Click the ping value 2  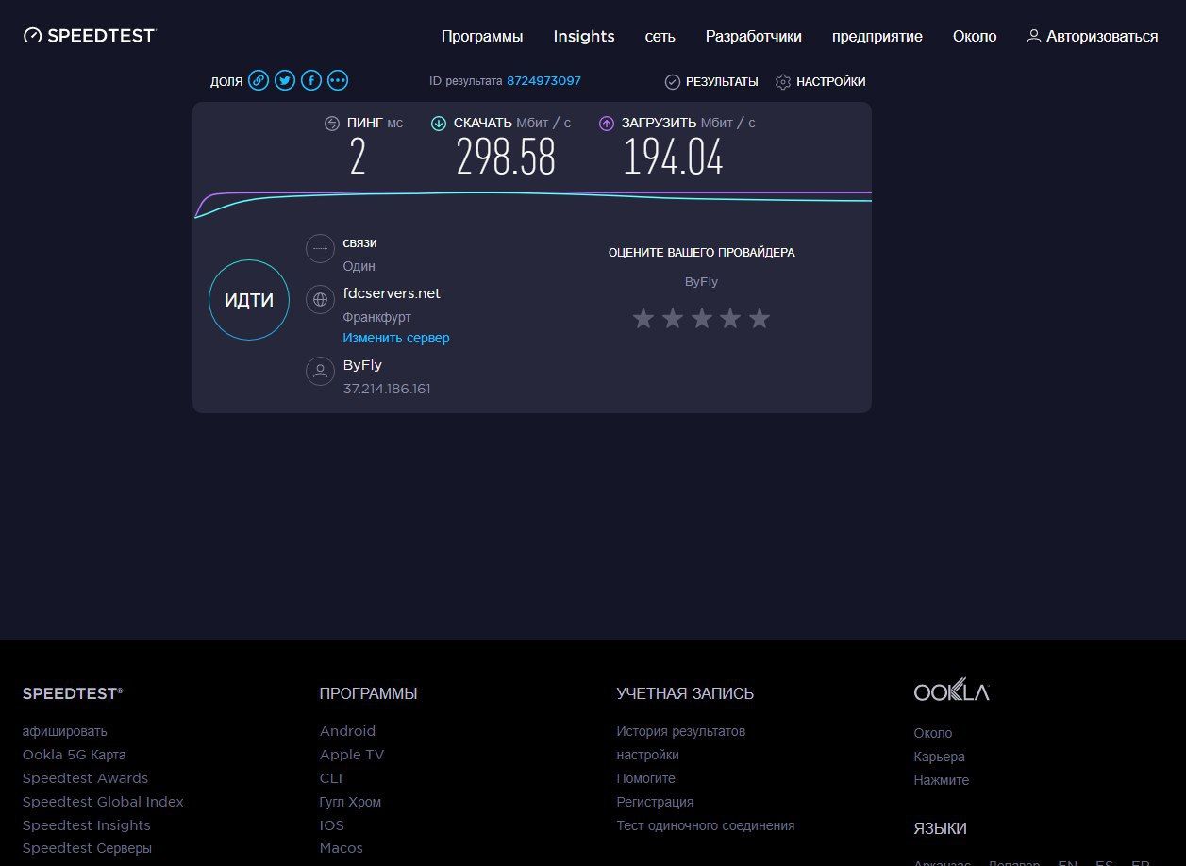point(358,157)
